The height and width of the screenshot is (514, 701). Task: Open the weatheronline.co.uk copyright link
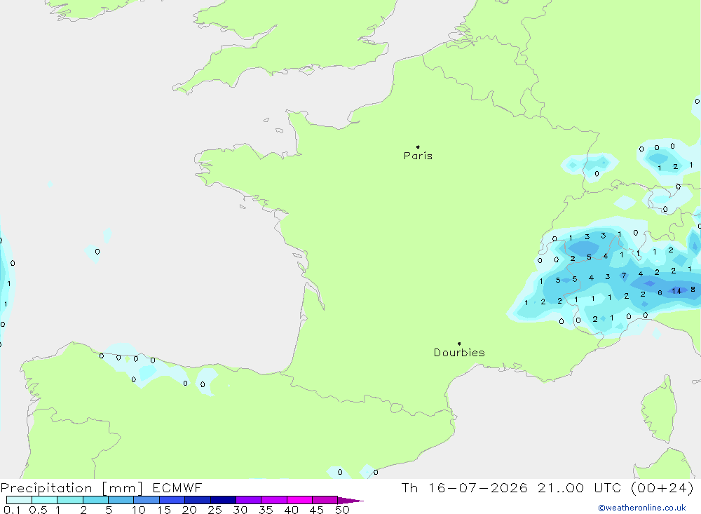(642, 508)
